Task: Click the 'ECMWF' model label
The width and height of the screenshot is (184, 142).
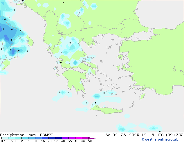Action: point(47,135)
